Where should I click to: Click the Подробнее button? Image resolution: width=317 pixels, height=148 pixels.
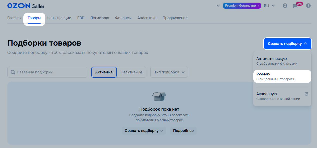(x=183, y=131)
